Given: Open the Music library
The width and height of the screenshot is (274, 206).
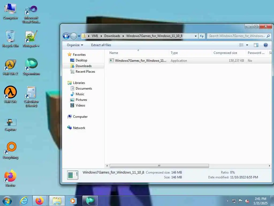Looking at the screenshot, I should tap(80, 94).
